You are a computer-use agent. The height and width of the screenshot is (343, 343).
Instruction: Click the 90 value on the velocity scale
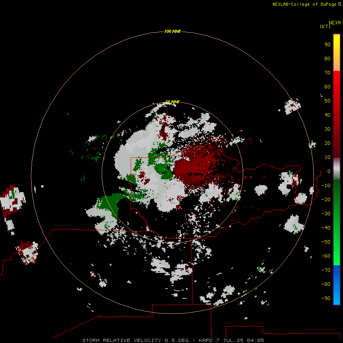(327, 45)
